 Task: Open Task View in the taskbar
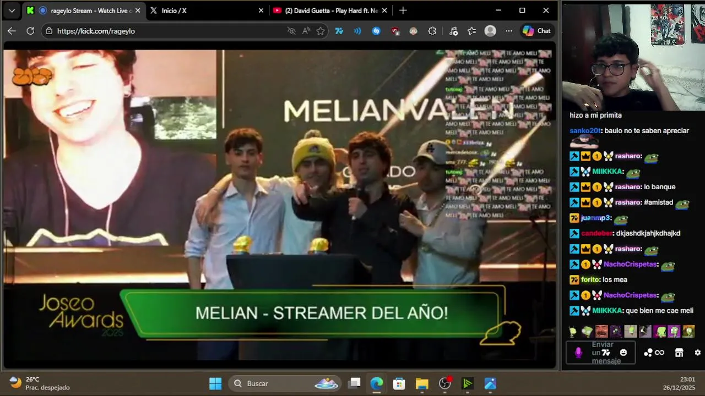355,383
